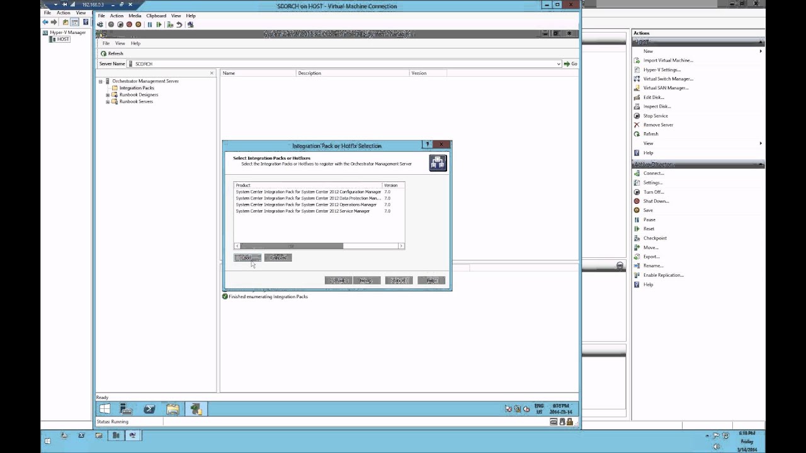
Task: Click the Checkpoint toolbar icon
Action: point(170,25)
